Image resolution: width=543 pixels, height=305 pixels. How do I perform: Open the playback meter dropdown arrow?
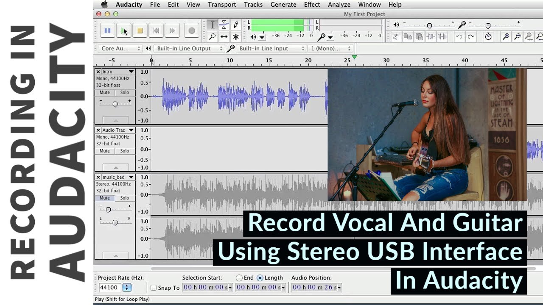coord(262,37)
